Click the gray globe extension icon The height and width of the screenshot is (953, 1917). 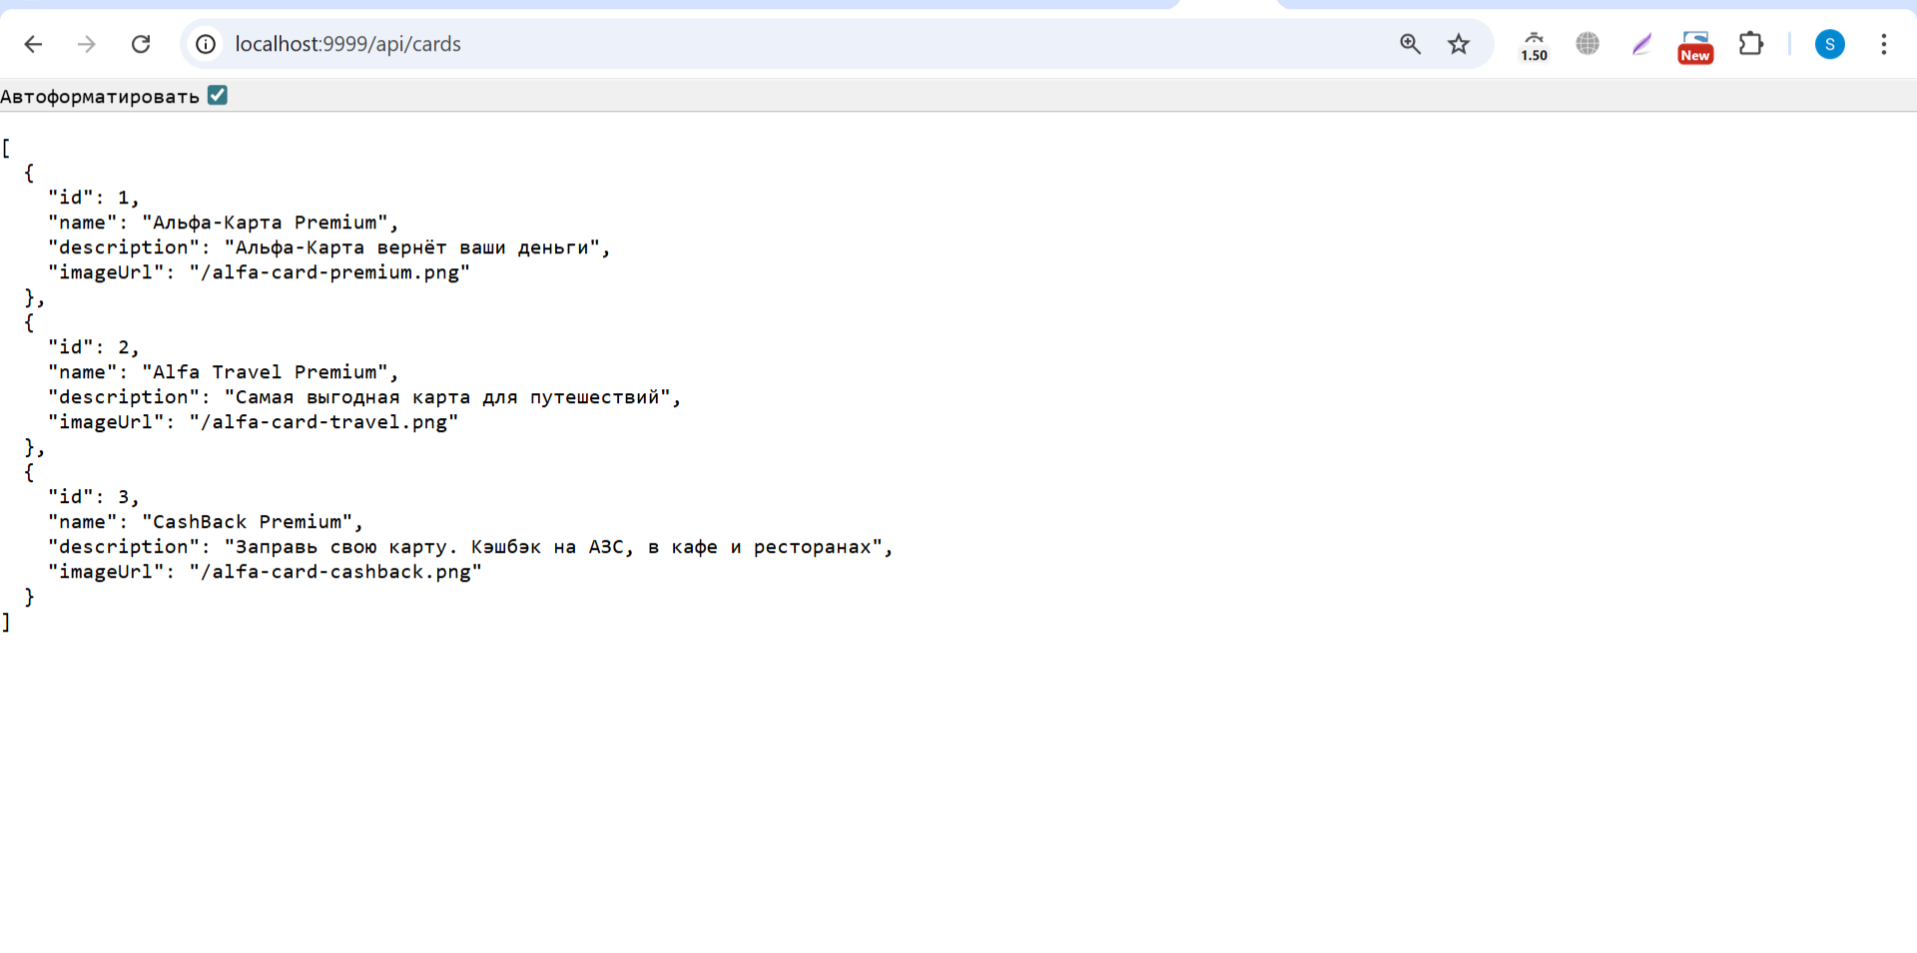coord(1588,44)
